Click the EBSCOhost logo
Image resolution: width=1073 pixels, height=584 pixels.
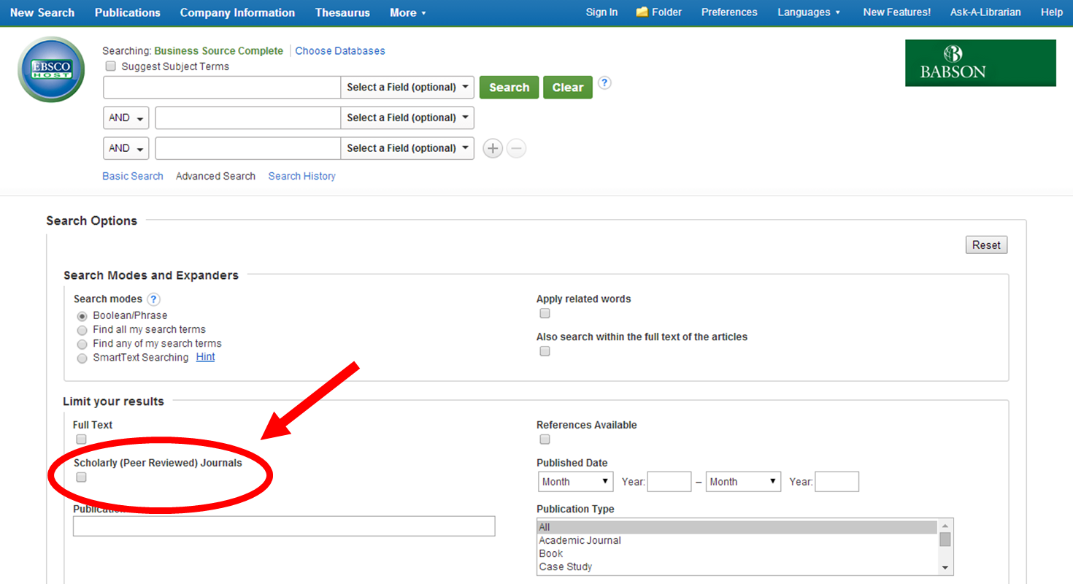(x=50, y=69)
